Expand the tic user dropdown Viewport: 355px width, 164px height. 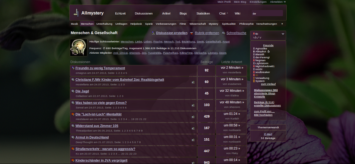point(283,34)
